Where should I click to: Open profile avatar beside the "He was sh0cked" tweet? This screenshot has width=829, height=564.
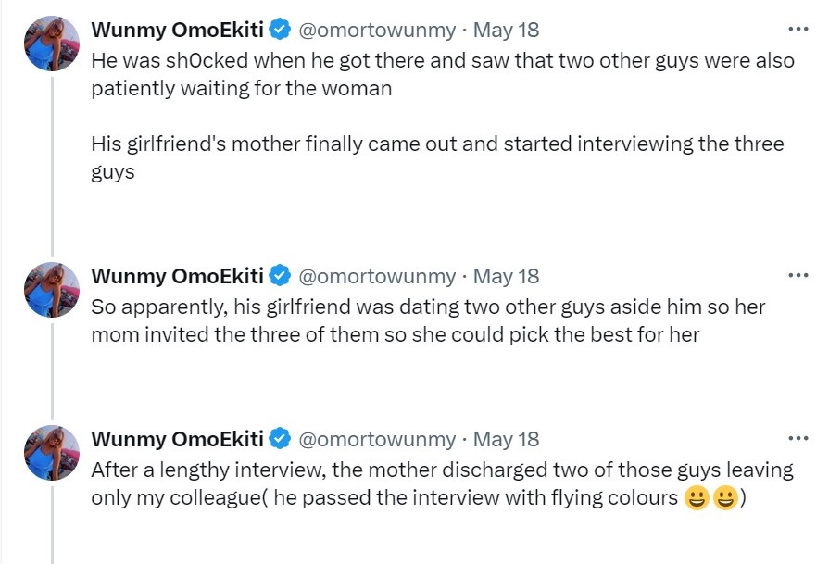pyautogui.click(x=51, y=44)
